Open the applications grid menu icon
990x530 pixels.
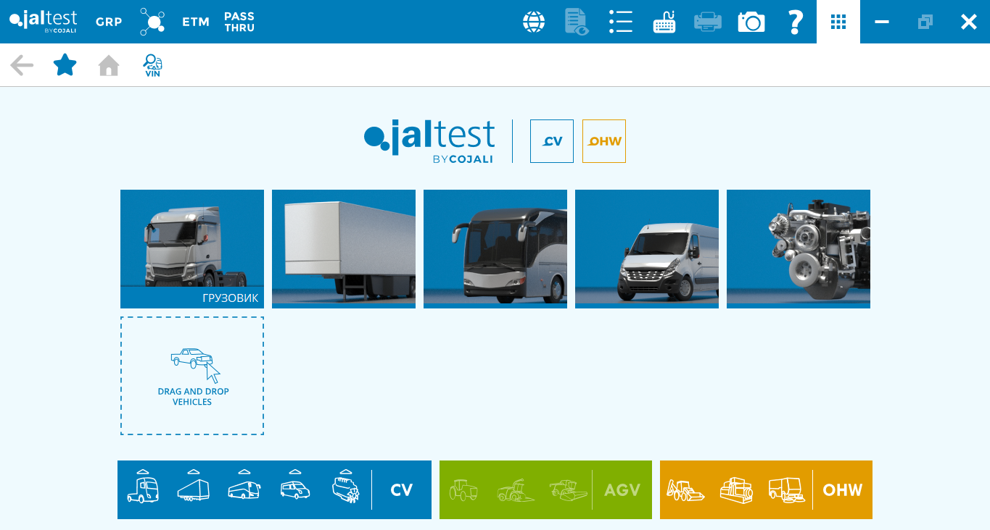pyautogui.click(x=838, y=22)
